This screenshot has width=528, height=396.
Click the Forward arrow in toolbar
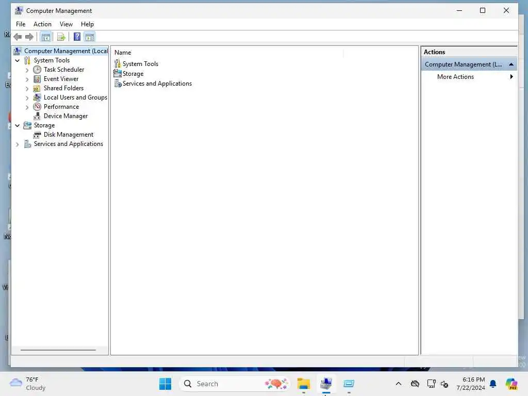(x=29, y=37)
